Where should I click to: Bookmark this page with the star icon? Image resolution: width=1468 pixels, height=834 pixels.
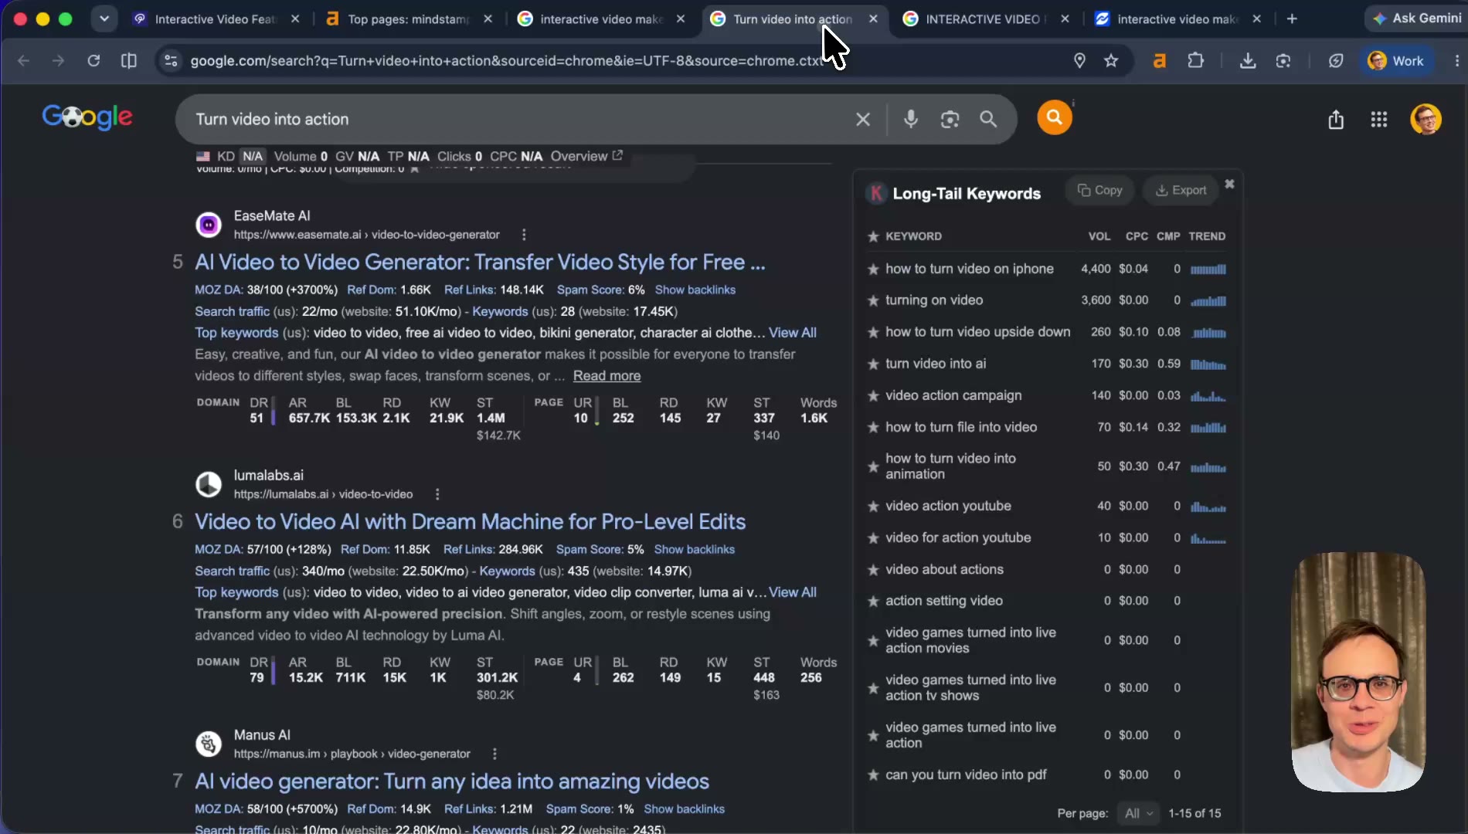pos(1111,60)
